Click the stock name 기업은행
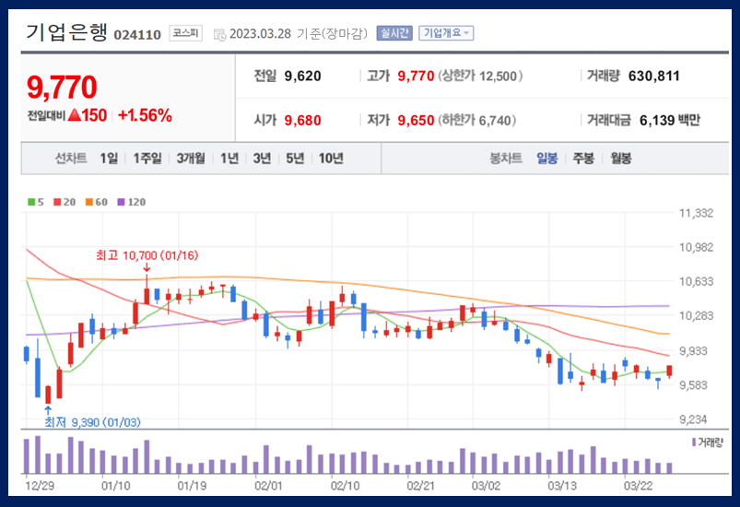The image size is (740, 507). click(66, 32)
